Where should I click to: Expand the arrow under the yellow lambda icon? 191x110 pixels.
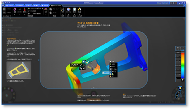(80, 14)
